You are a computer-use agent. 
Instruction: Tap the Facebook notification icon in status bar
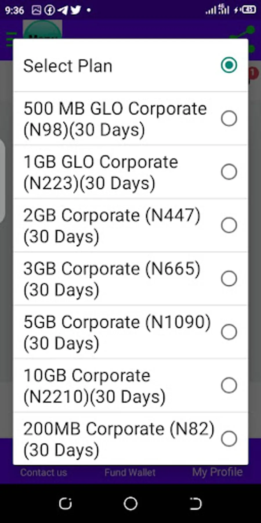tap(50, 10)
